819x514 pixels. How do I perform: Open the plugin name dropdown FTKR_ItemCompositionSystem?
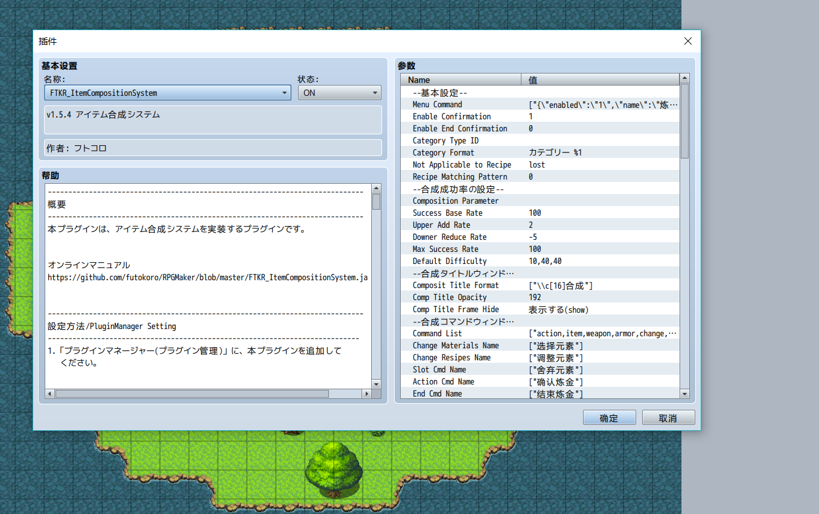(x=168, y=93)
